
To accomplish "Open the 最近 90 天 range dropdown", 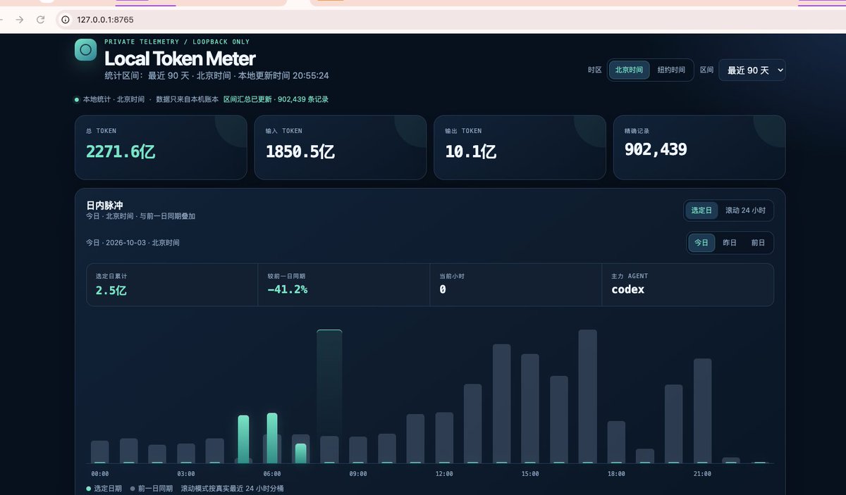I will tap(752, 70).
